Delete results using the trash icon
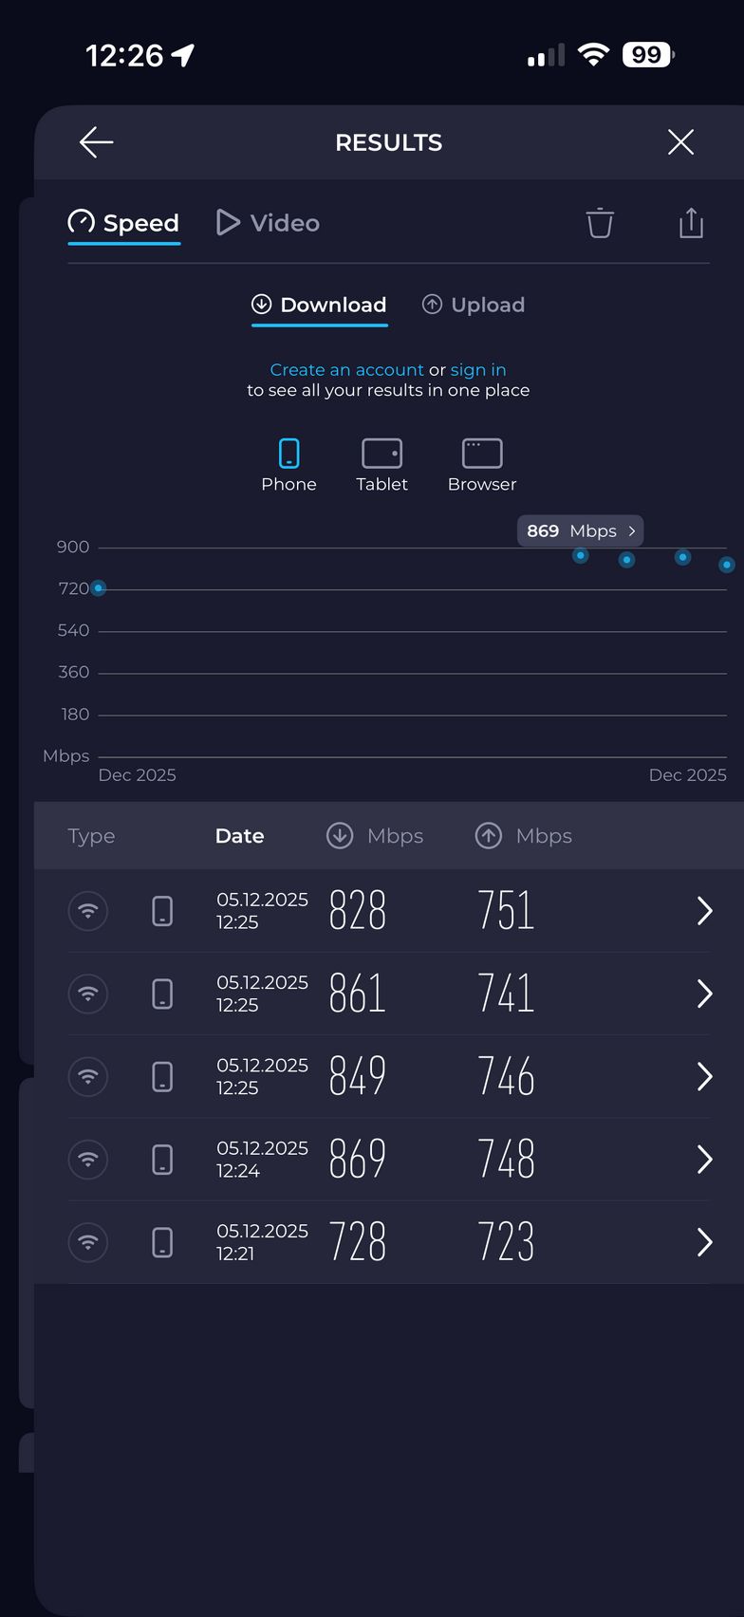 tap(600, 223)
